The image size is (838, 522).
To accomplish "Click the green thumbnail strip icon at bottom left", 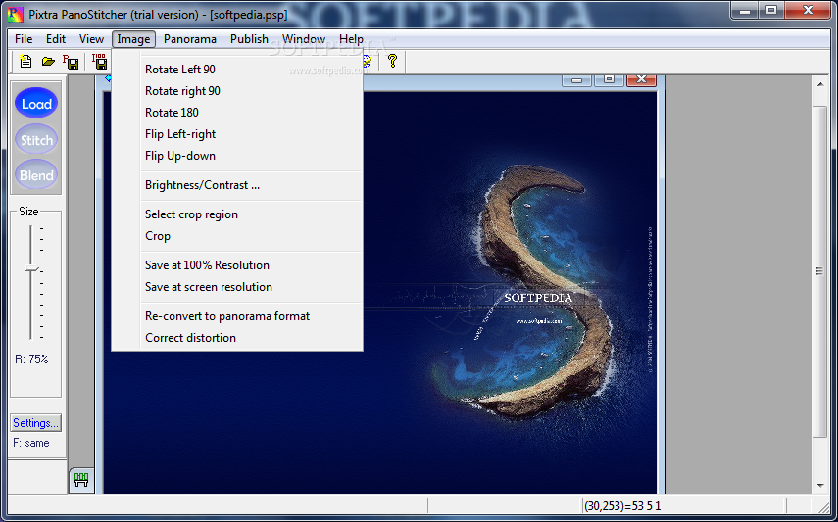I will click(x=81, y=479).
